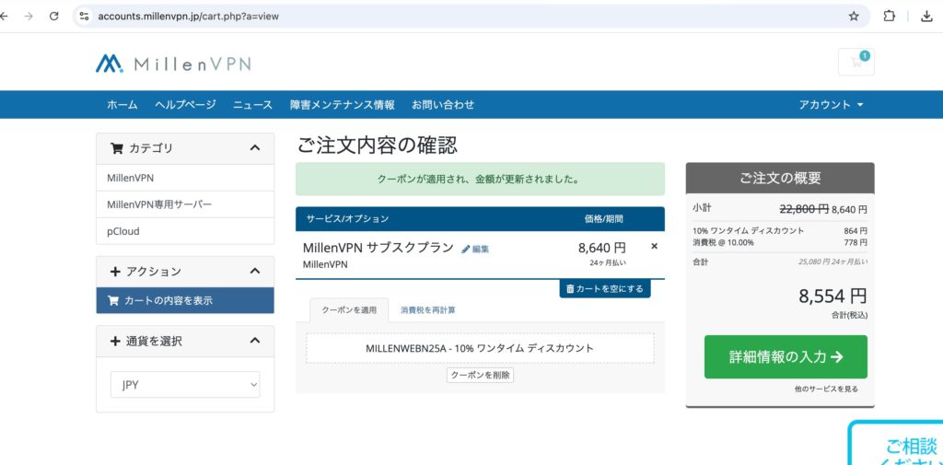The height and width of the screenshot is (465, 943).
Task: Open the shopping cart icon with badge
Action: pyautogui.click(x=856, y=62)
